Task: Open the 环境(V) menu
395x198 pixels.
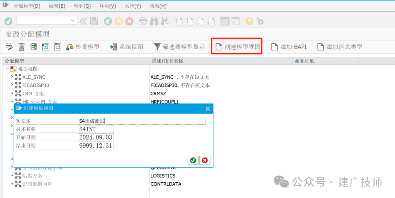Action: point(108,6)
